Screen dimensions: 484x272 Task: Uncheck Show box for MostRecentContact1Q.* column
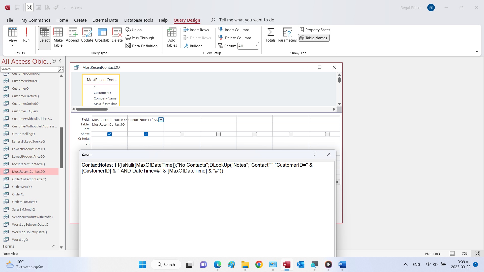109,134
